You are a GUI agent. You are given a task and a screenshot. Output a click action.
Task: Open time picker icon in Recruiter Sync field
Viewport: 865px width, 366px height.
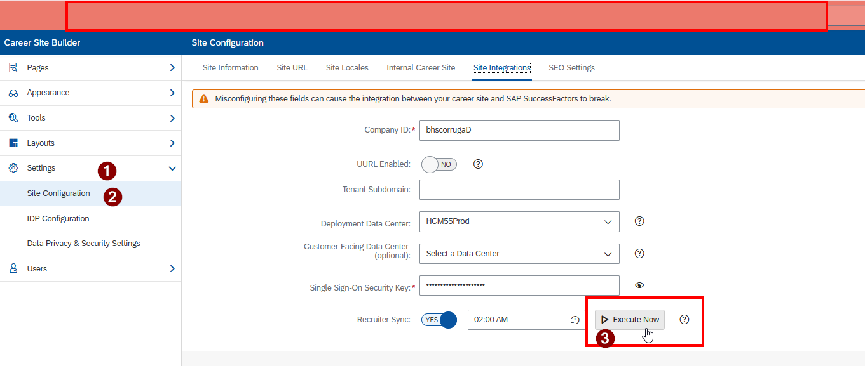click(575, 320)
